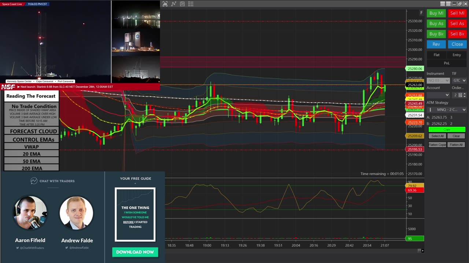Click Andrew Falde's profile photo
This screenshot has height=263, width=469.
pos(77,213)
